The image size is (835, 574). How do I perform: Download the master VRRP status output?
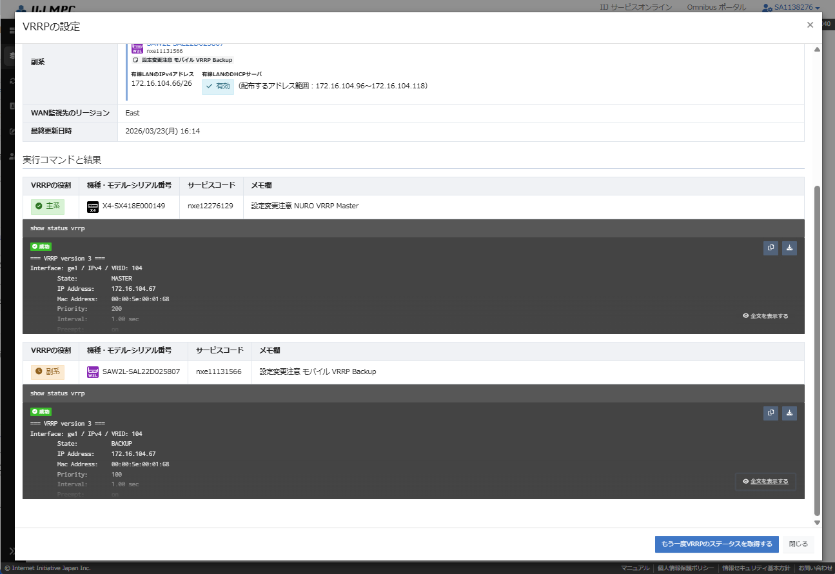coord(790,248)
